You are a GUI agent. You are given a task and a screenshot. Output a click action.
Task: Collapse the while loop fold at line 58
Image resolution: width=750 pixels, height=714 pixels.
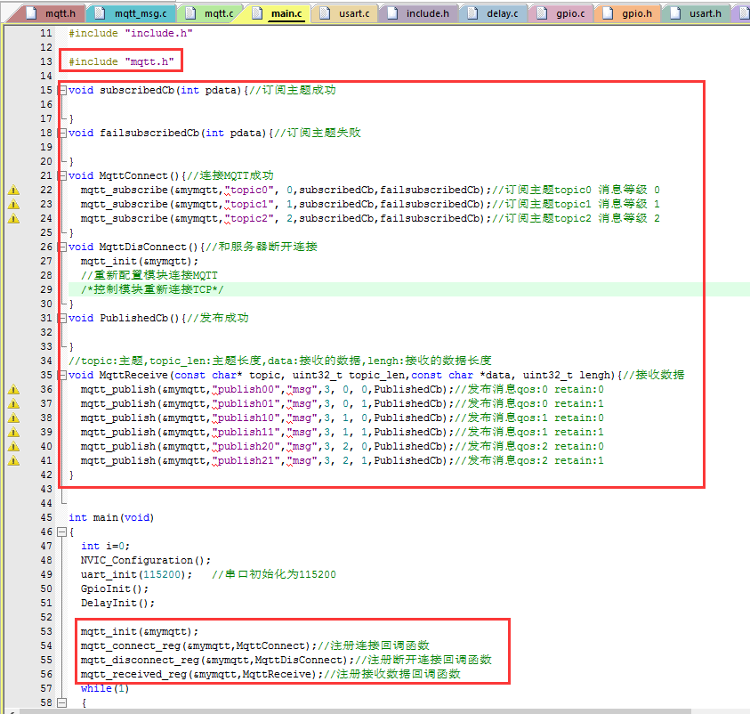point(62,702)
